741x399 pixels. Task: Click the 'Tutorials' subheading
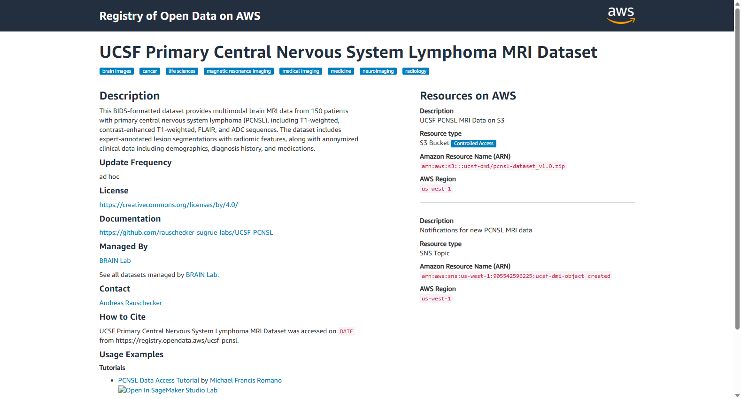pos(112,368)
